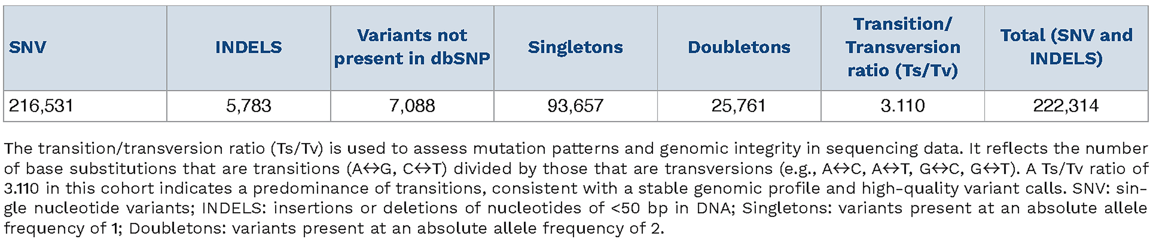The image size is (1153, 242).
Task: Select the cell showing 7,088
Action: coord(412,106)
